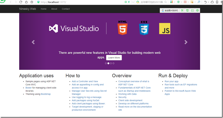Image resolution: width=223 pixels, height=118 pixels.
Task: Open the cloud sync icon
Action: click(212, 2)
